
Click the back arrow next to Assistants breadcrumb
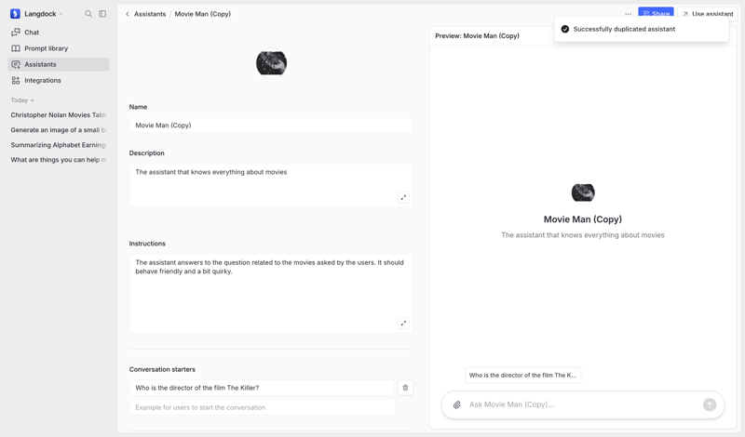127,14
